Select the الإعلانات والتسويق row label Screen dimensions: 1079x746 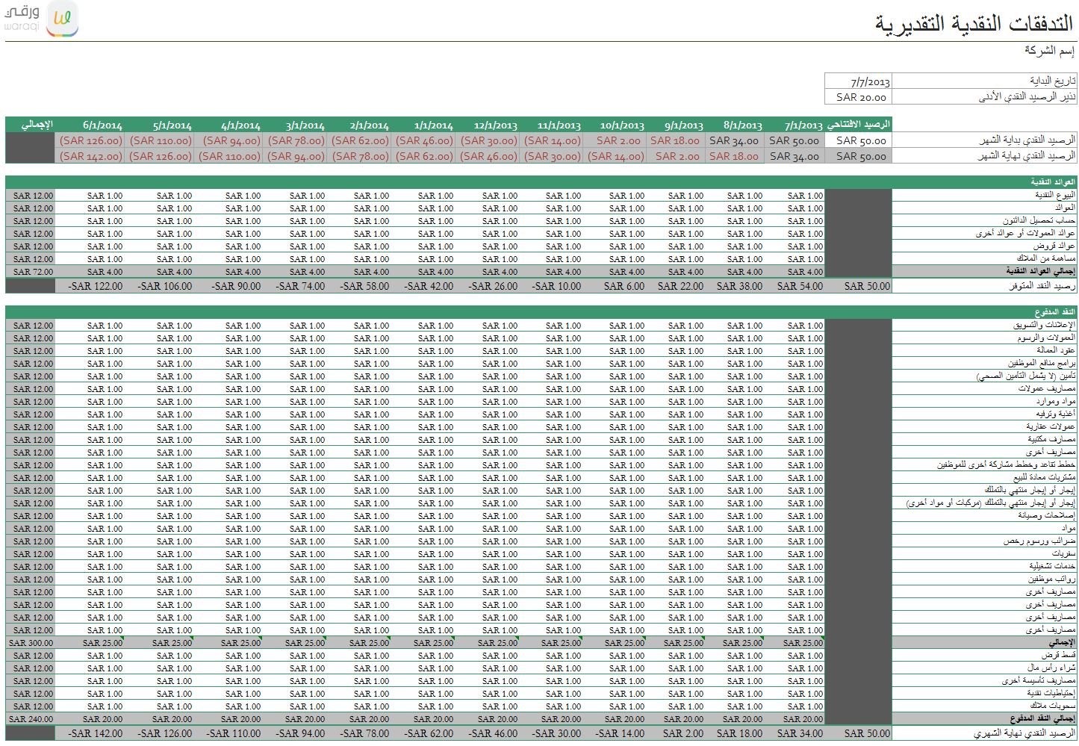click(x=1045, y=325)
